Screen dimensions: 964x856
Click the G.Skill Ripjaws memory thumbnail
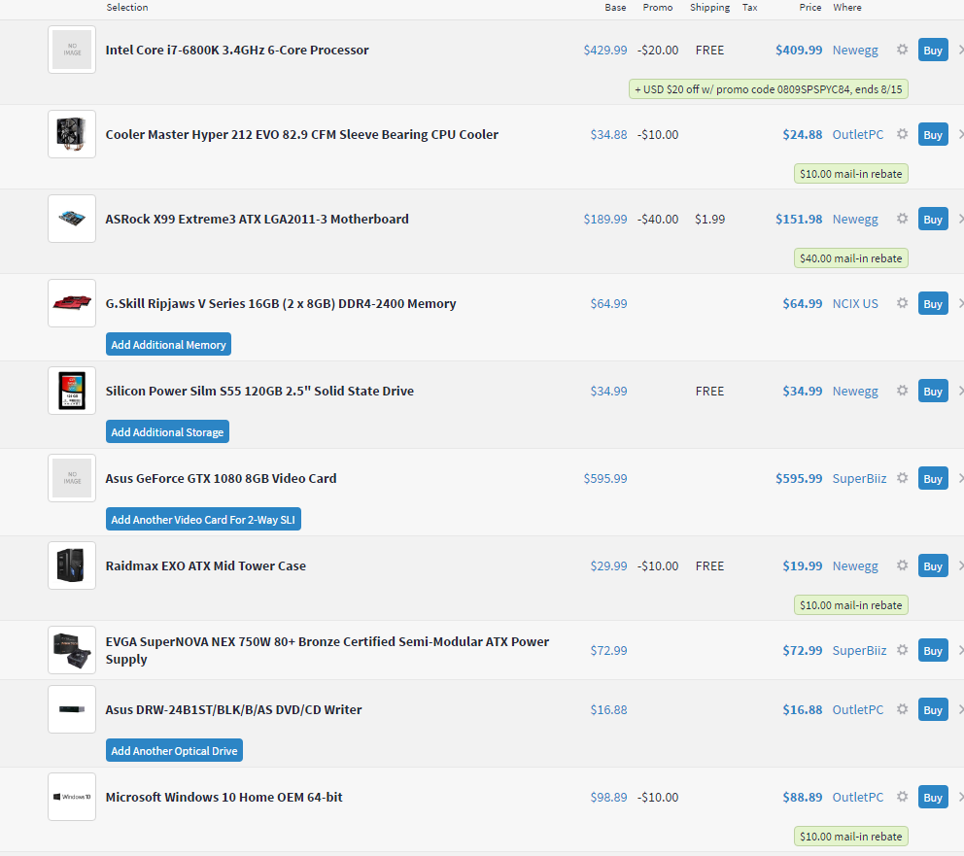tap(72, 303)
